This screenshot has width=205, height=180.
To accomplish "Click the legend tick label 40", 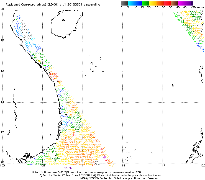I will pyautogui.click(x=178, y=7).
